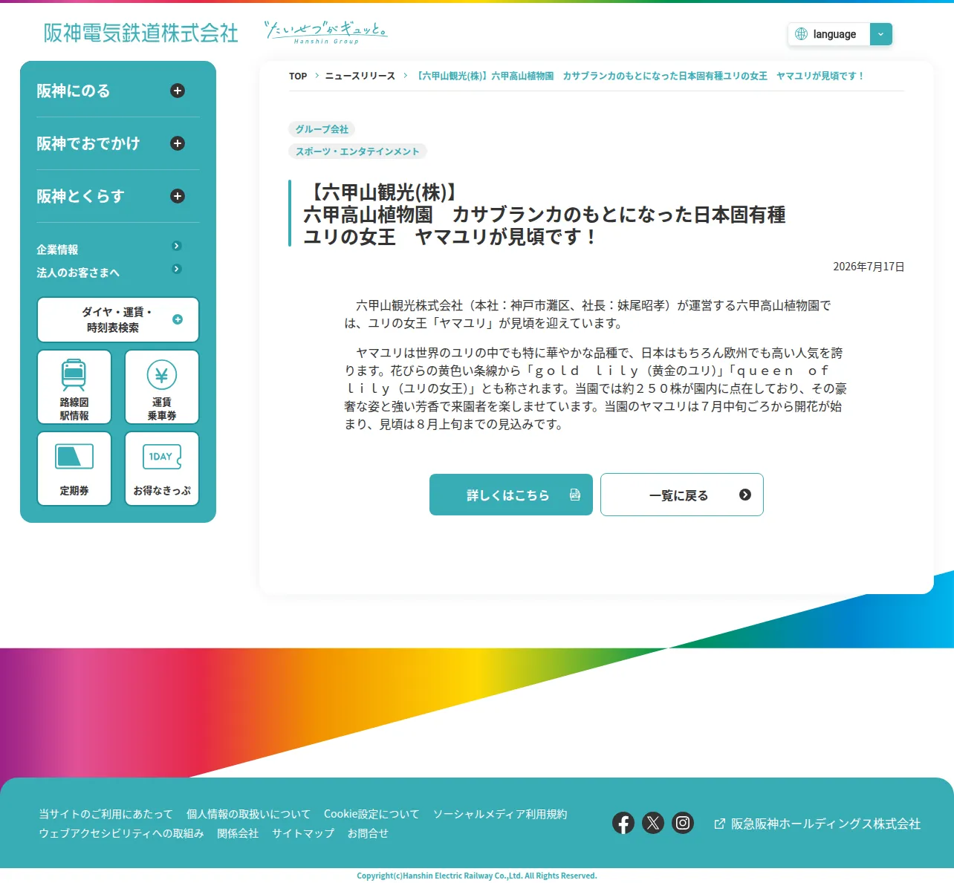This screenshot has width=954, height=883.
Task: Click the paragraph beginning 六甲山観光株式会社
Action: pos(588,314)
